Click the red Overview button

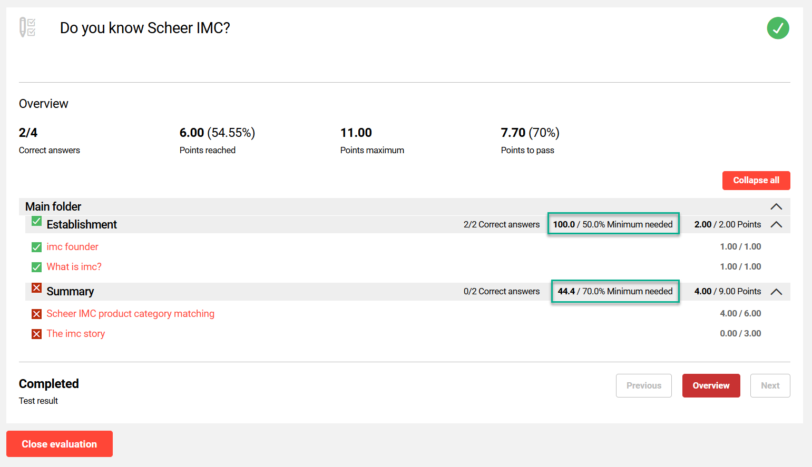(711, 385)
